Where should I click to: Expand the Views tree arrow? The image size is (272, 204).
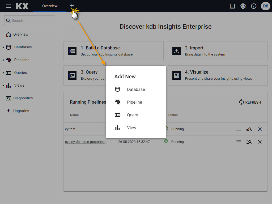3,86
